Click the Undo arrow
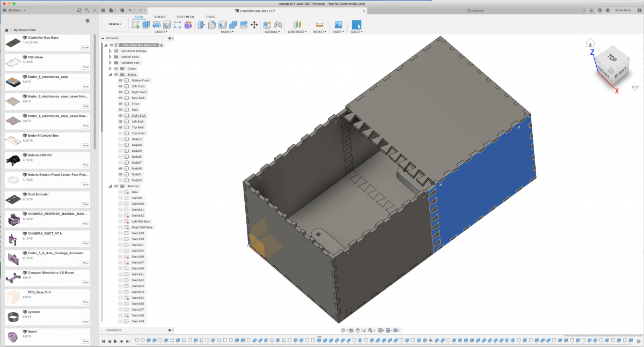The height and width of the screenshot is (347, 644). point(130,10)
